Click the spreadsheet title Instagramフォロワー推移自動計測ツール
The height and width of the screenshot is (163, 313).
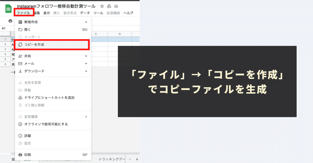coord(56,6)
